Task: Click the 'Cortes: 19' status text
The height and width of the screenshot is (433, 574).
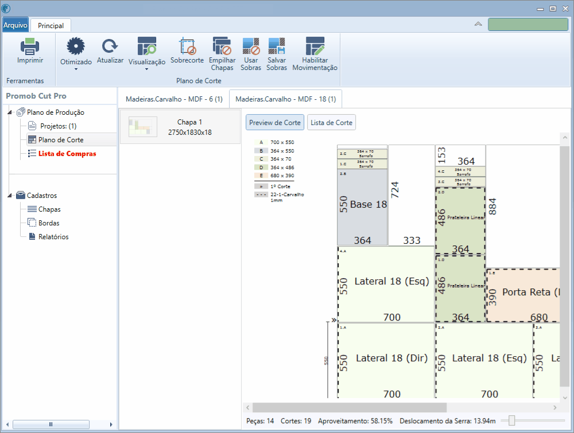Action: [x=296, y=421]
